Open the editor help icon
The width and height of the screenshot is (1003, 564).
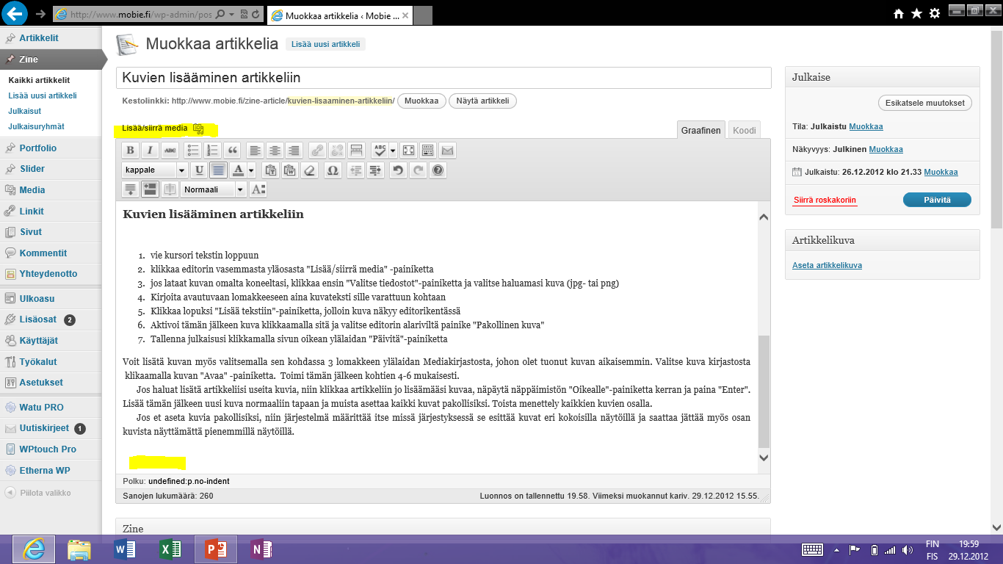pyautogui.click(x=438, y=170)
